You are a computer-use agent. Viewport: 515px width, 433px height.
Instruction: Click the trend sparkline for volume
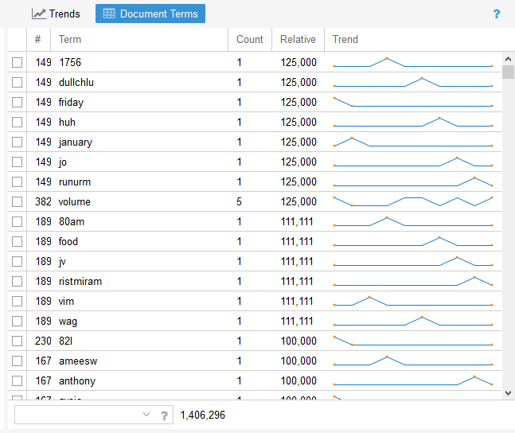[413, 201]
